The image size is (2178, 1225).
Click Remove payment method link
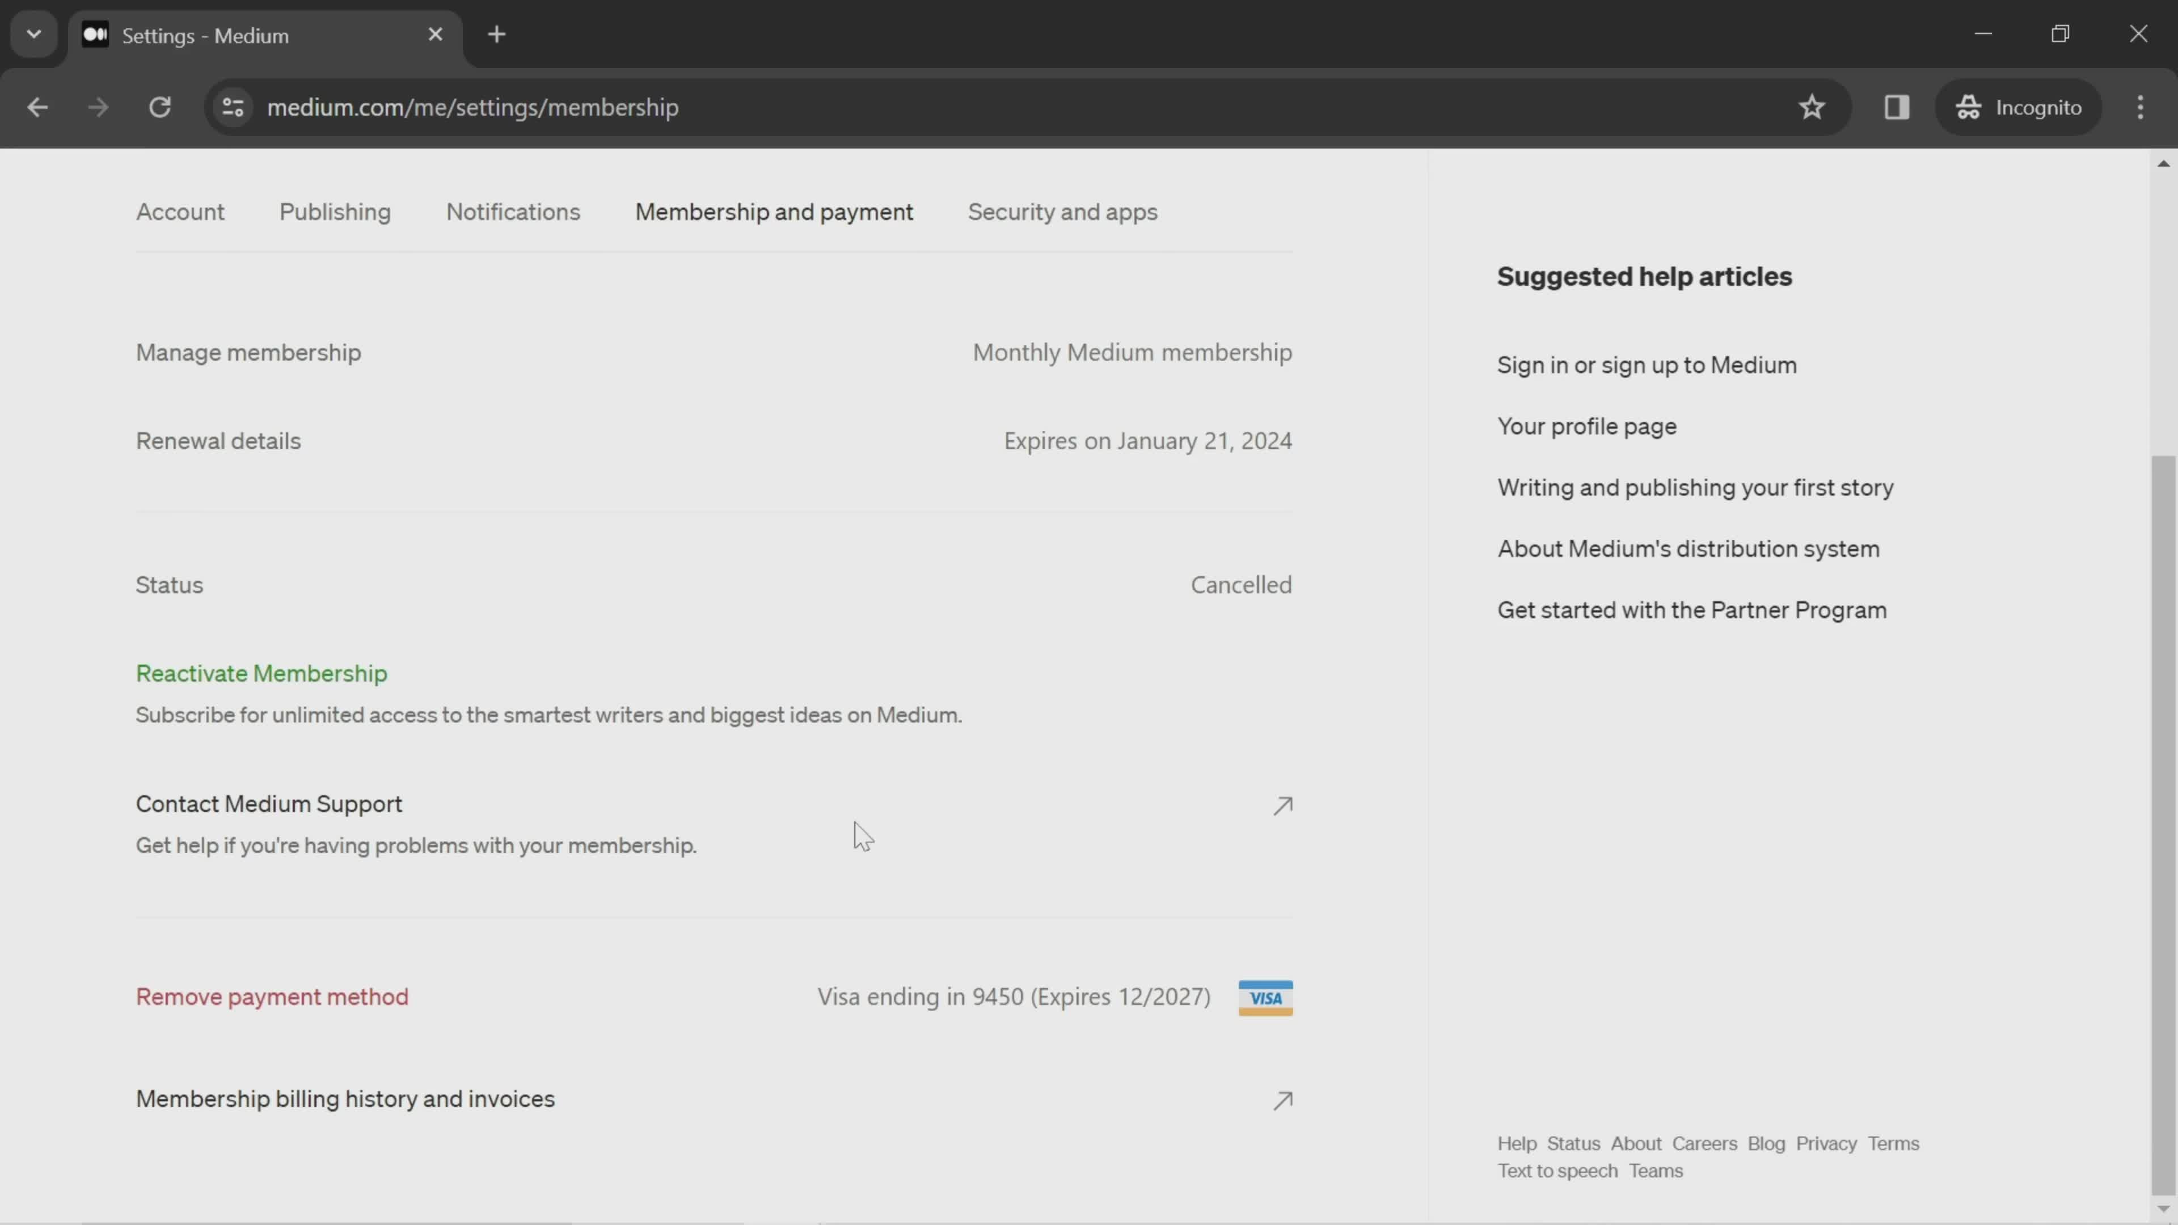click(x=272, y=996)
